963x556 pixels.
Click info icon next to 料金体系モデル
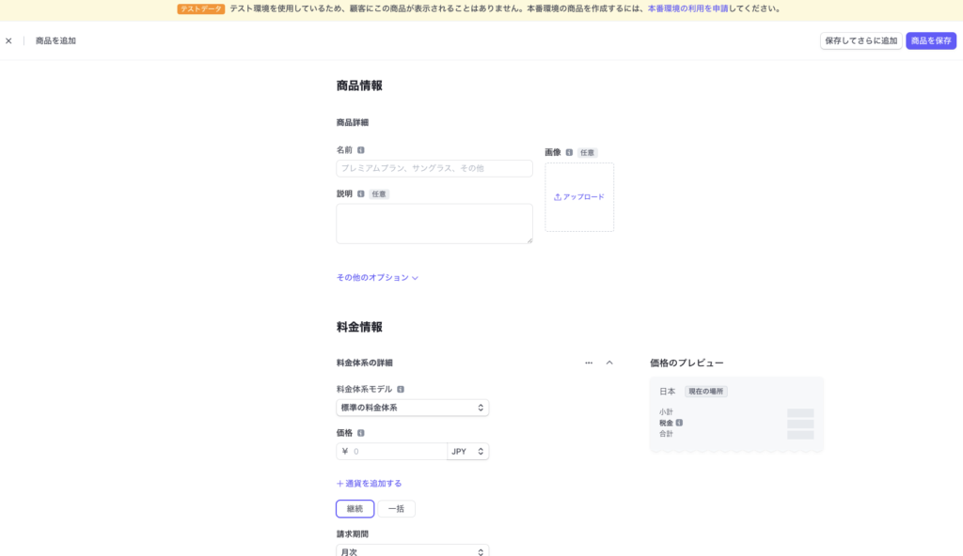point(401,389)
